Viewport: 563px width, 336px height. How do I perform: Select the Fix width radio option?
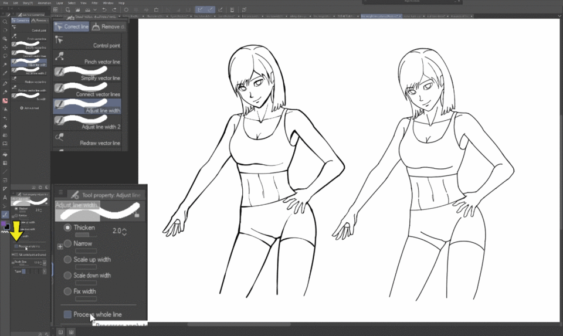coord(68,291)
